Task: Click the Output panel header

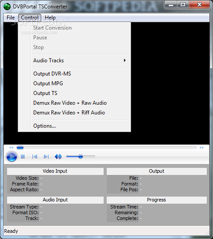Action: pos(157,171)
